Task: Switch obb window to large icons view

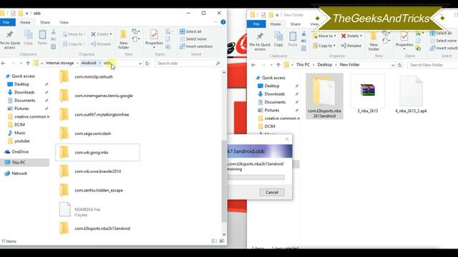Action: (222, 241)
